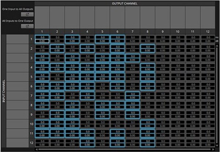Toggle crosspoint input 5 to output 6
This screenshot has width=220, height=152.
pyautogui.click(x=118, y=77)
